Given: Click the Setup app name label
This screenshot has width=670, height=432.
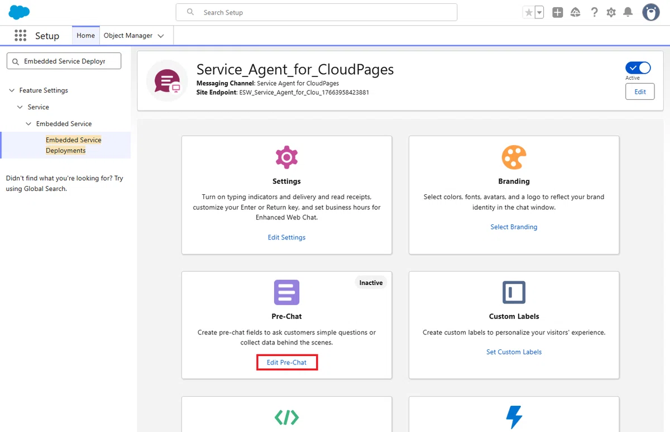Looking at the screenshot, I should pos(47,36).
